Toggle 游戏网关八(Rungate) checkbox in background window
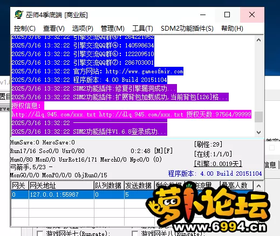The height and width of the screenshot is (236, 280). (x=135, y=233)
